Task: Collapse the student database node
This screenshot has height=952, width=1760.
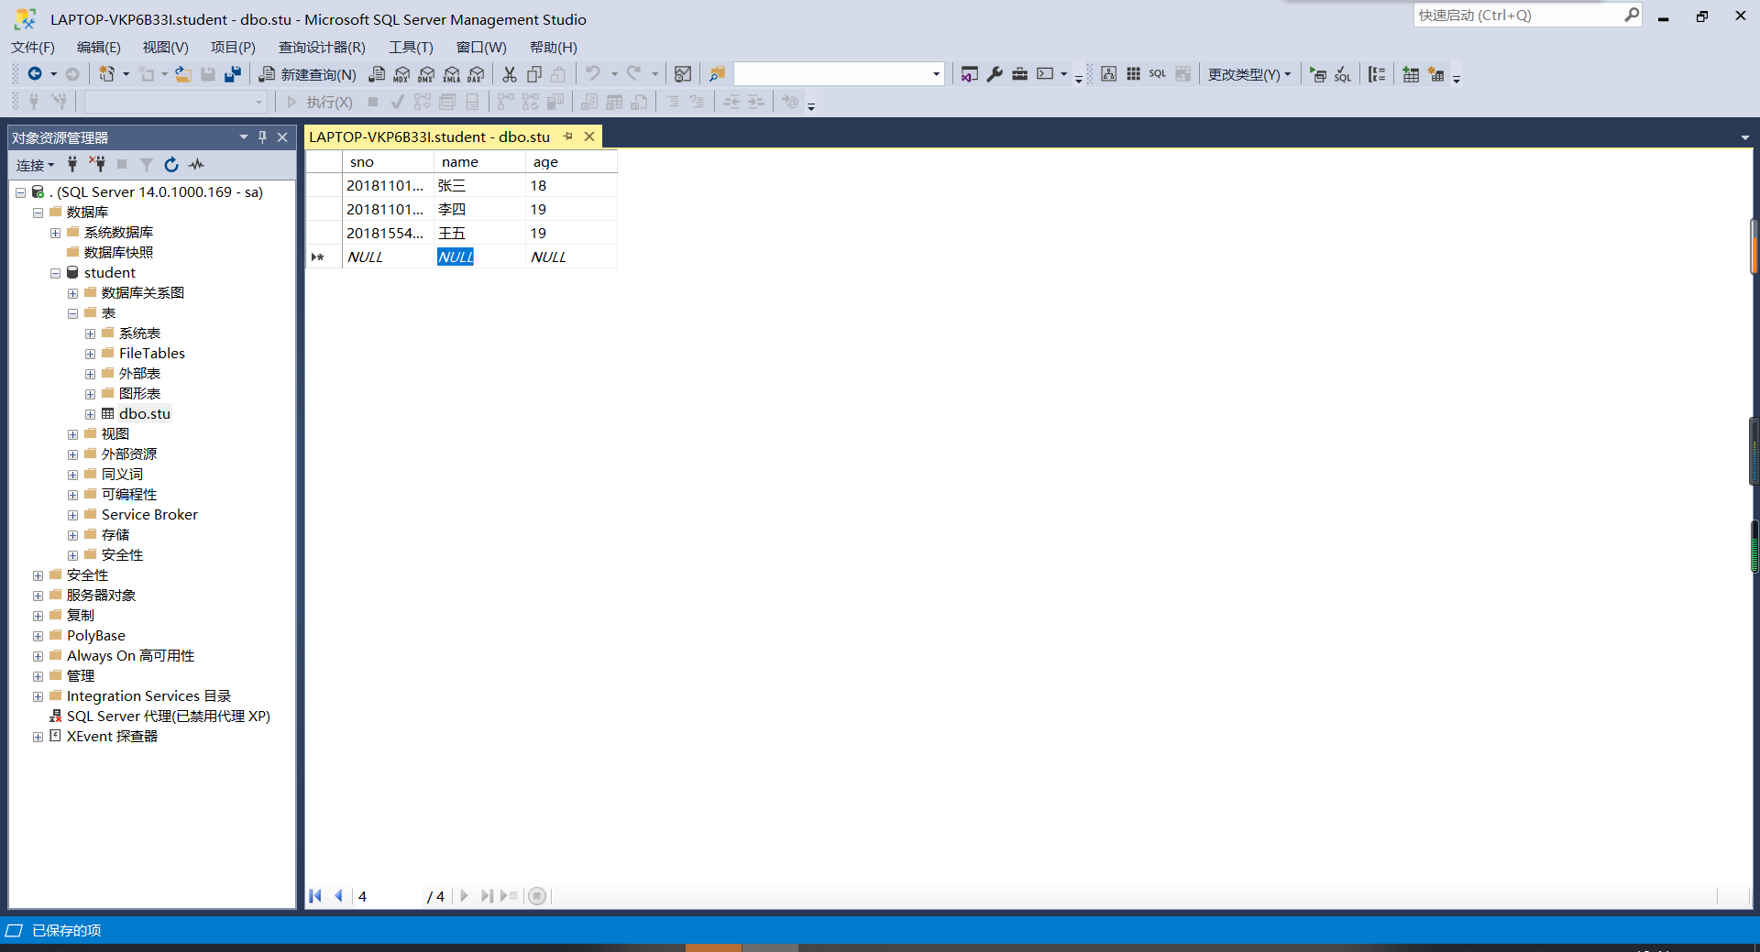Action: (x=55, y=272)
